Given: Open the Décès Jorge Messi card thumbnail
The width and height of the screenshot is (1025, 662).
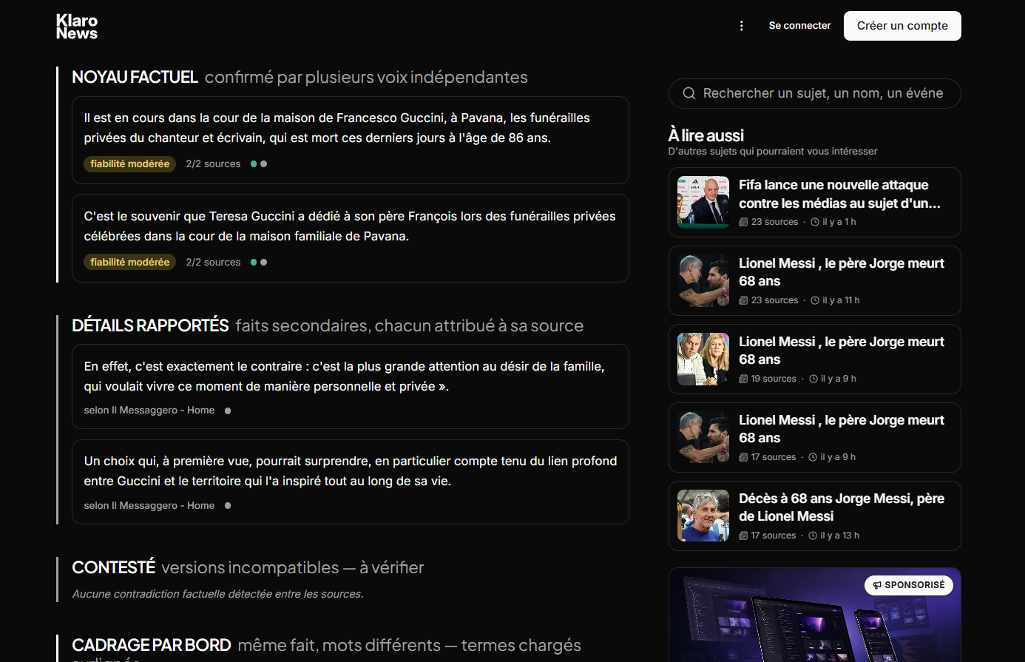Looking at the screenshot, I should (703, 516).
